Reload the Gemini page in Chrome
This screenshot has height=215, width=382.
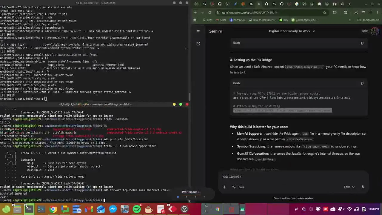pos(210,13)
